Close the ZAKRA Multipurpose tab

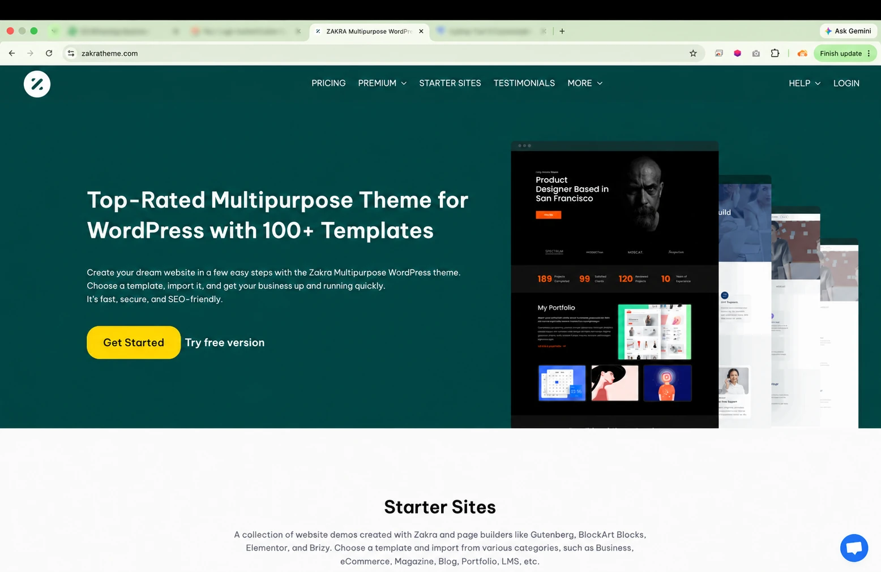(421, 31)
